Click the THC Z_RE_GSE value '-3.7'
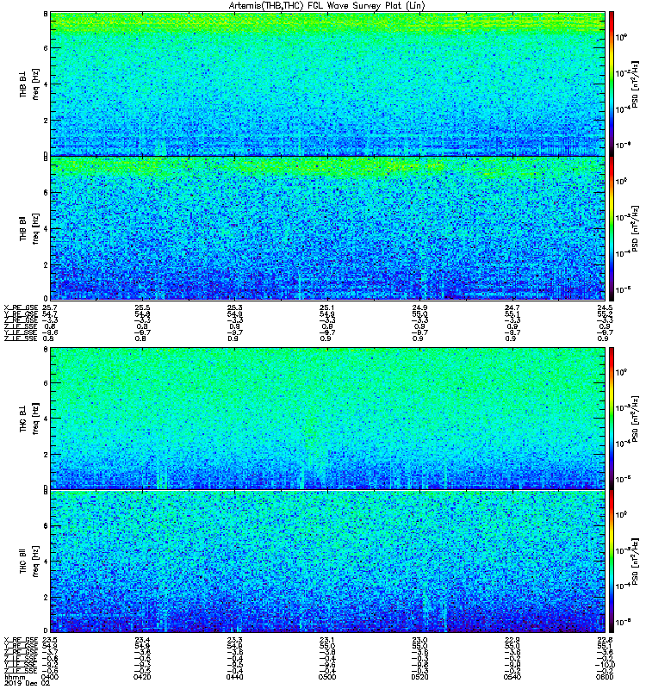 pos(50,653)
